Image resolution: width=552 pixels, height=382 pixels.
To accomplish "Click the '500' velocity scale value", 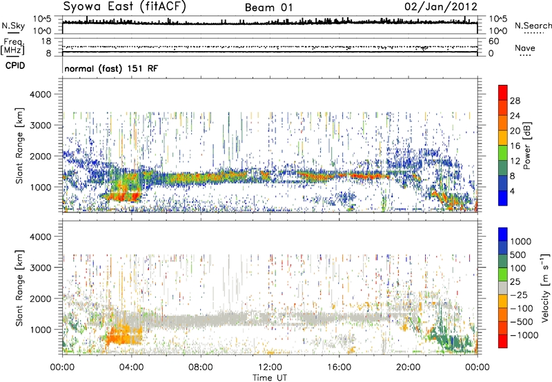I will tap(518, 255).
